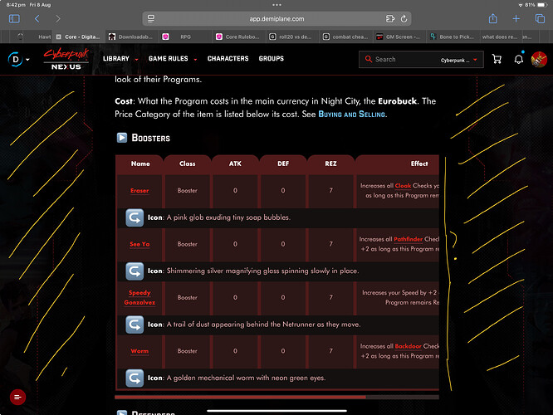Click the arrow icon in the Speedy Gonzalvez Icon row
553x415 pixels.
tap(135, 325)
